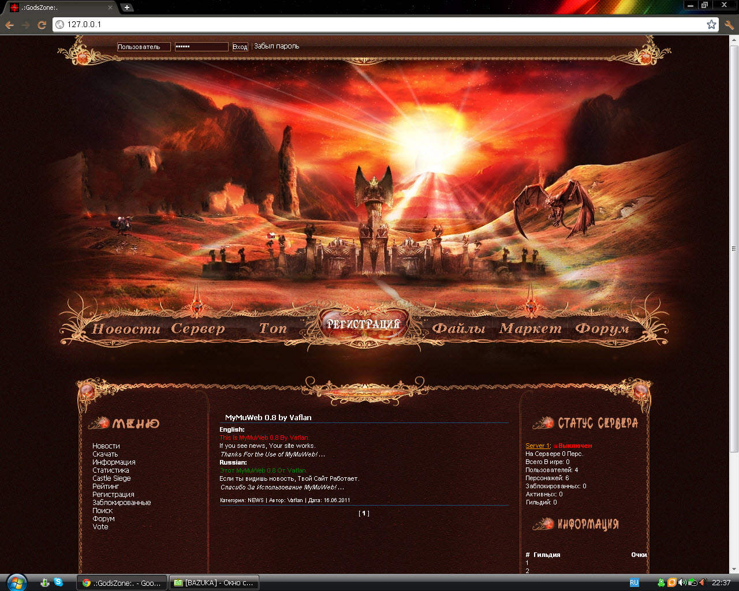Click the Гильдий: 0 statistic line
This screenshot has width=739, height=591.
pyautogui.click(x=542, y=502)
